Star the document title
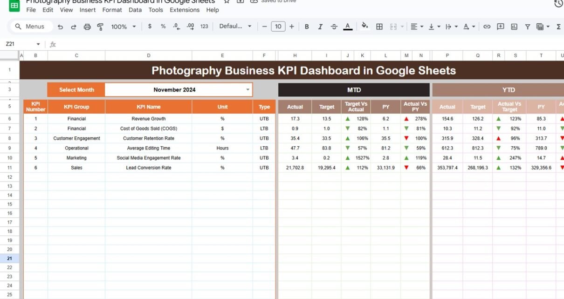 227,1
